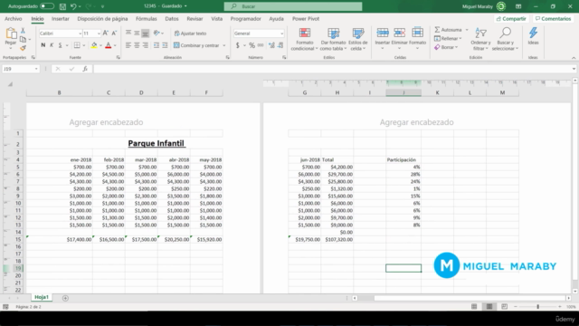Increase font size with larger A
Image resolution: width=579 pixels, height=326 pixels.
tap(105, 34)
